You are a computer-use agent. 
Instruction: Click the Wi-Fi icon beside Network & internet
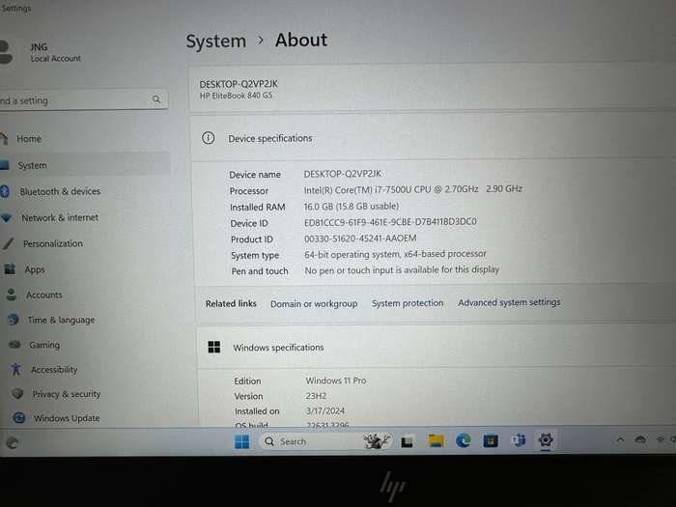[x=6, y=218]
